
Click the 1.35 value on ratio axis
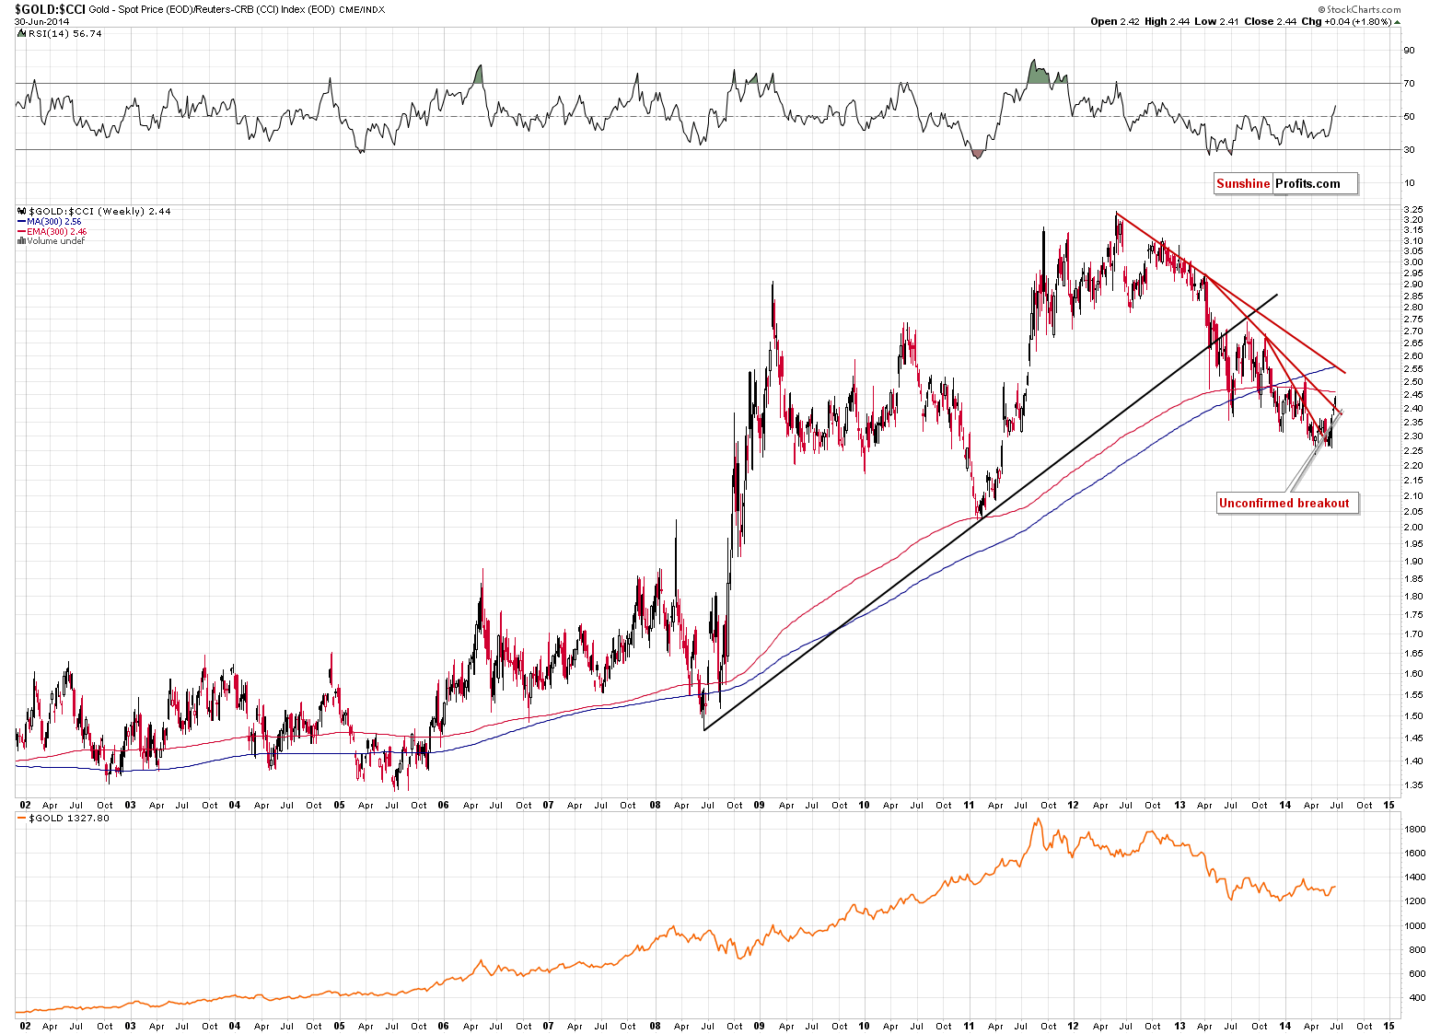(1412, 785)
